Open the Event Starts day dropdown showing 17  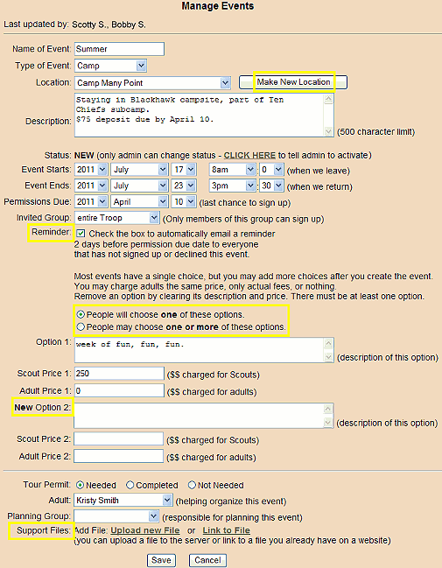[184, 170]
